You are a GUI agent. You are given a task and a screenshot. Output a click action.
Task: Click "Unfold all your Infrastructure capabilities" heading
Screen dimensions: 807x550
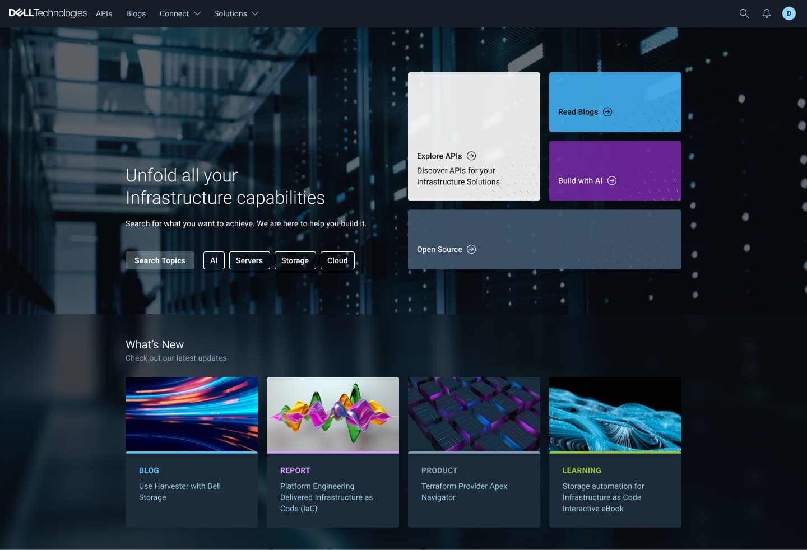(225, 187)
